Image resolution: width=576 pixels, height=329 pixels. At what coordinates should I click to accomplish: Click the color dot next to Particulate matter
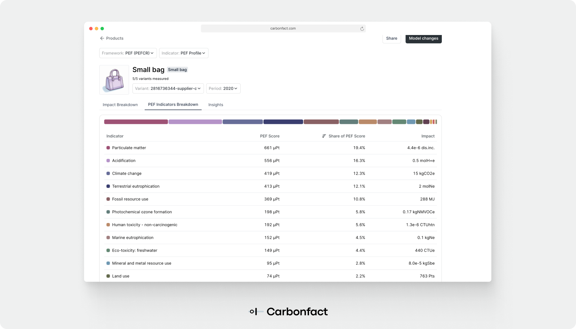[x=108, y=148]
